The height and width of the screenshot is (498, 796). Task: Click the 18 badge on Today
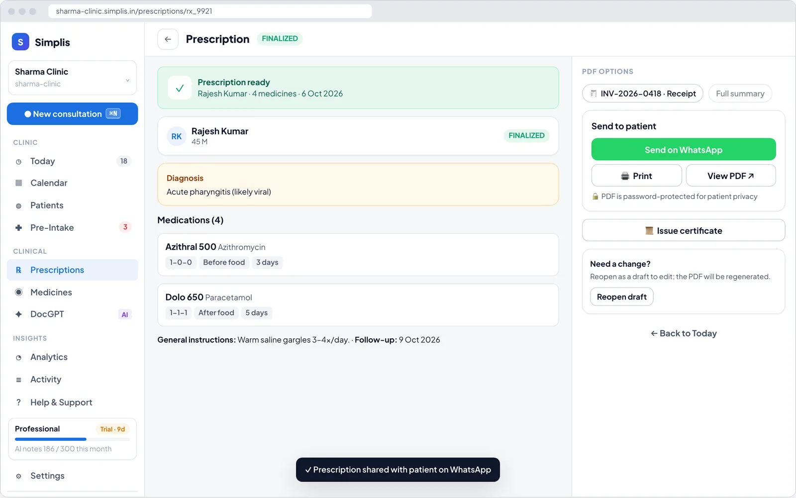[x=124, y=161]
